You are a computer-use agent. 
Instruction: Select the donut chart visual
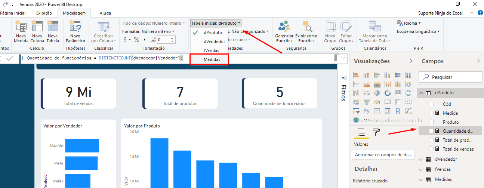coord(388,93)
